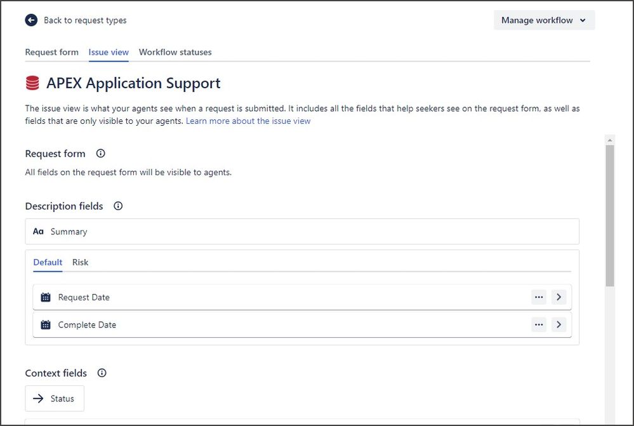Open the Request form info icon
This screenshot has width=634, height=426.
coord(100,152)
